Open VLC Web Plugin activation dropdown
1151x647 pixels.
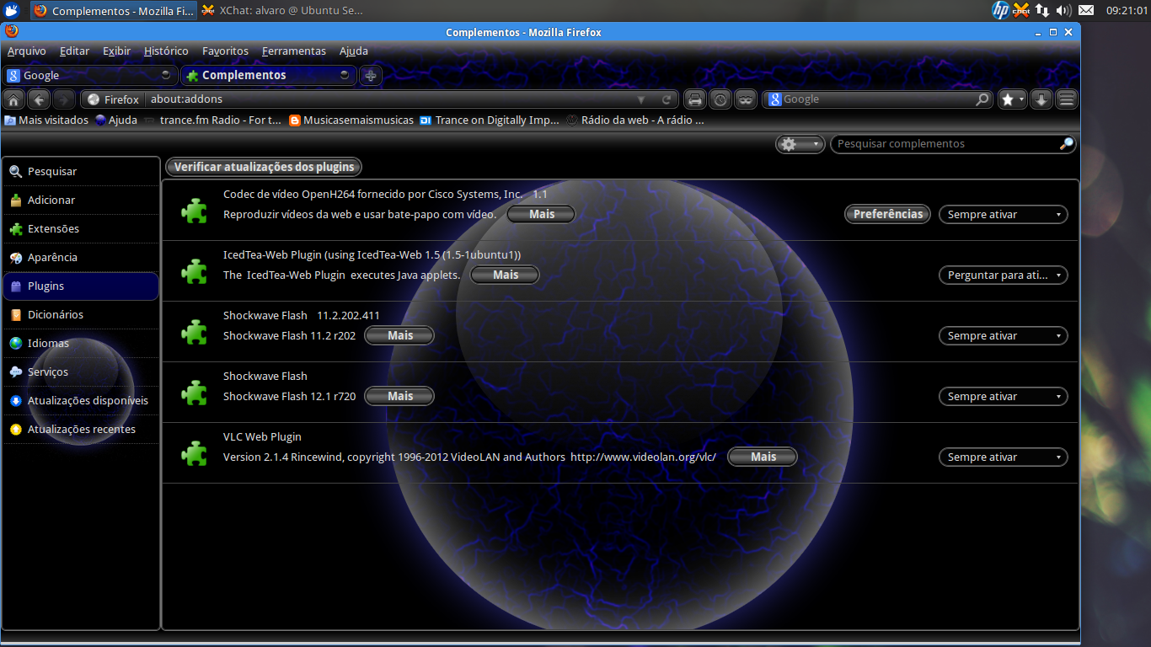point(1003,457)
